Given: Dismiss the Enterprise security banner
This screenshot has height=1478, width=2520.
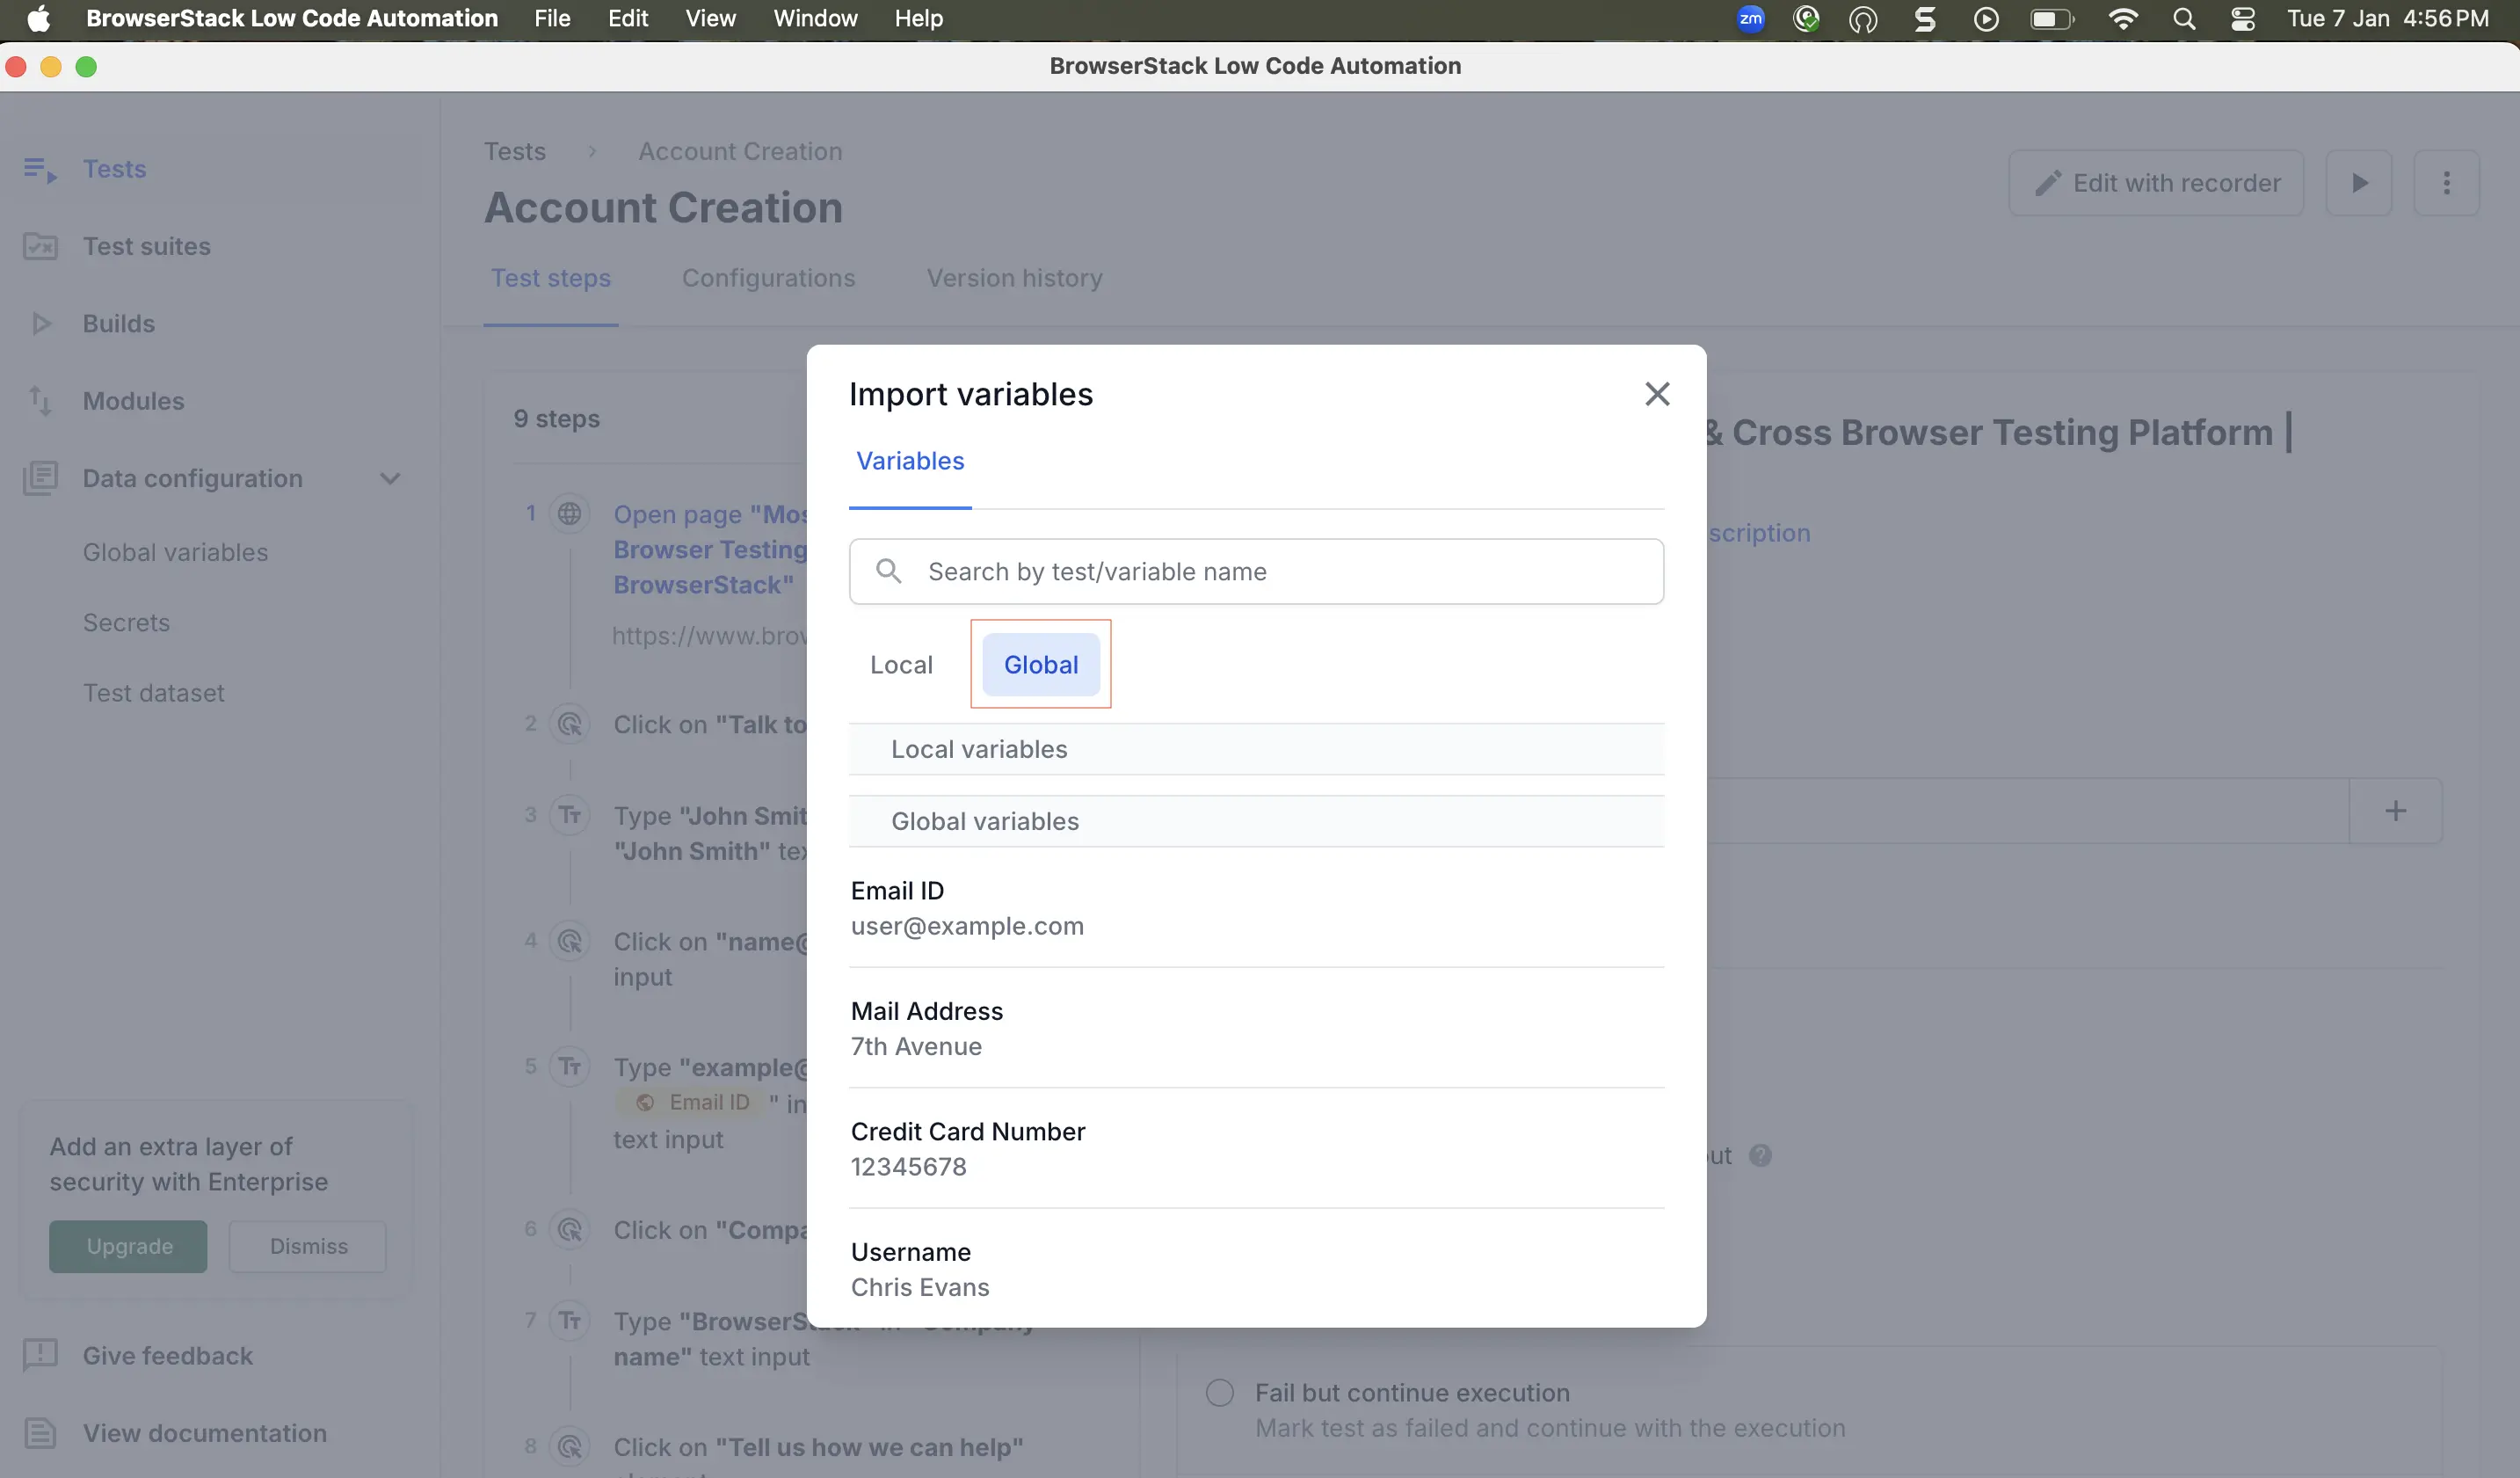Looking at the screenshot, I should pyautogui.click(x=308, y=1246).
